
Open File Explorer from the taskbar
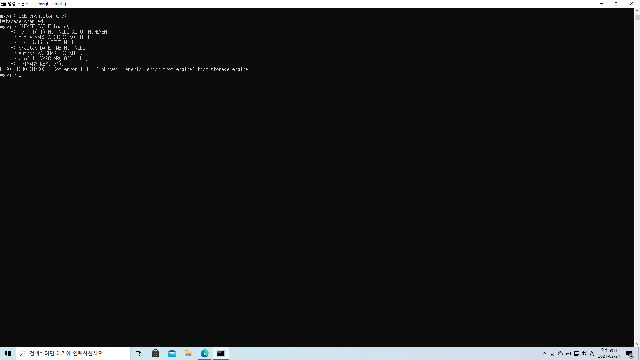[188, 353]
